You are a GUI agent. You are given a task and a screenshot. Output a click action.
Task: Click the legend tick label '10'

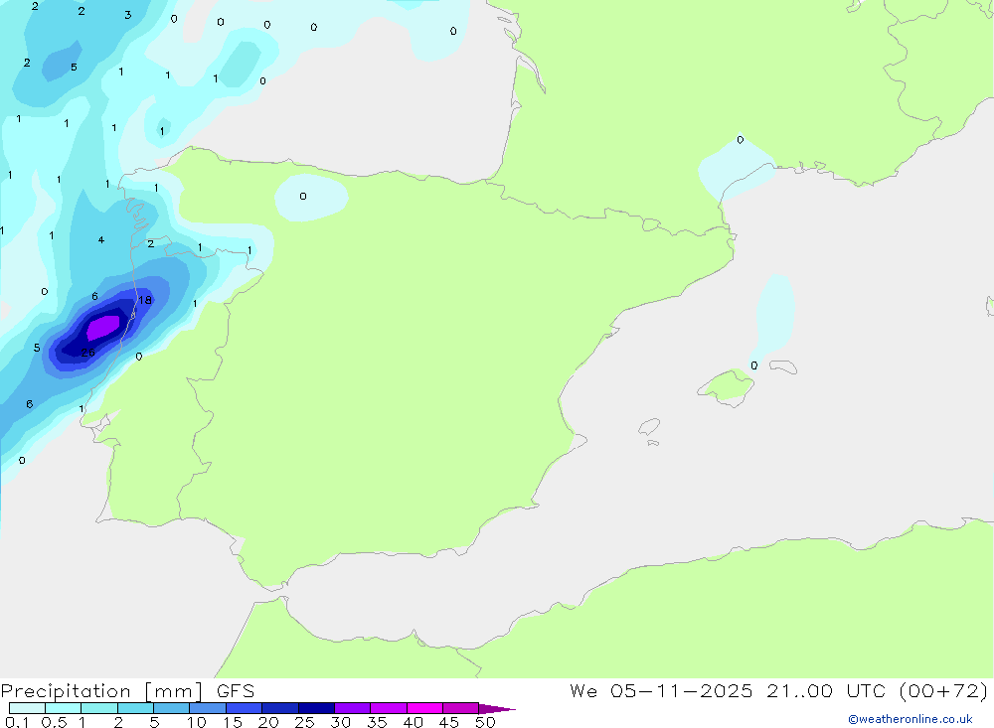click(197, 722)
